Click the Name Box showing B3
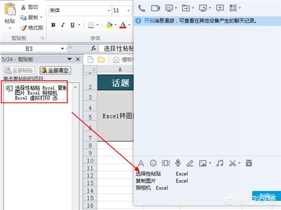Screen dimensions: 281x210 point(29,49)
